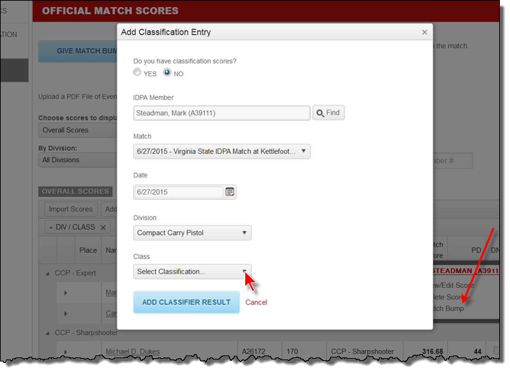Click the IDPA Member input field
This screenshot has width=510, height=375.
(x=222, y=113)
